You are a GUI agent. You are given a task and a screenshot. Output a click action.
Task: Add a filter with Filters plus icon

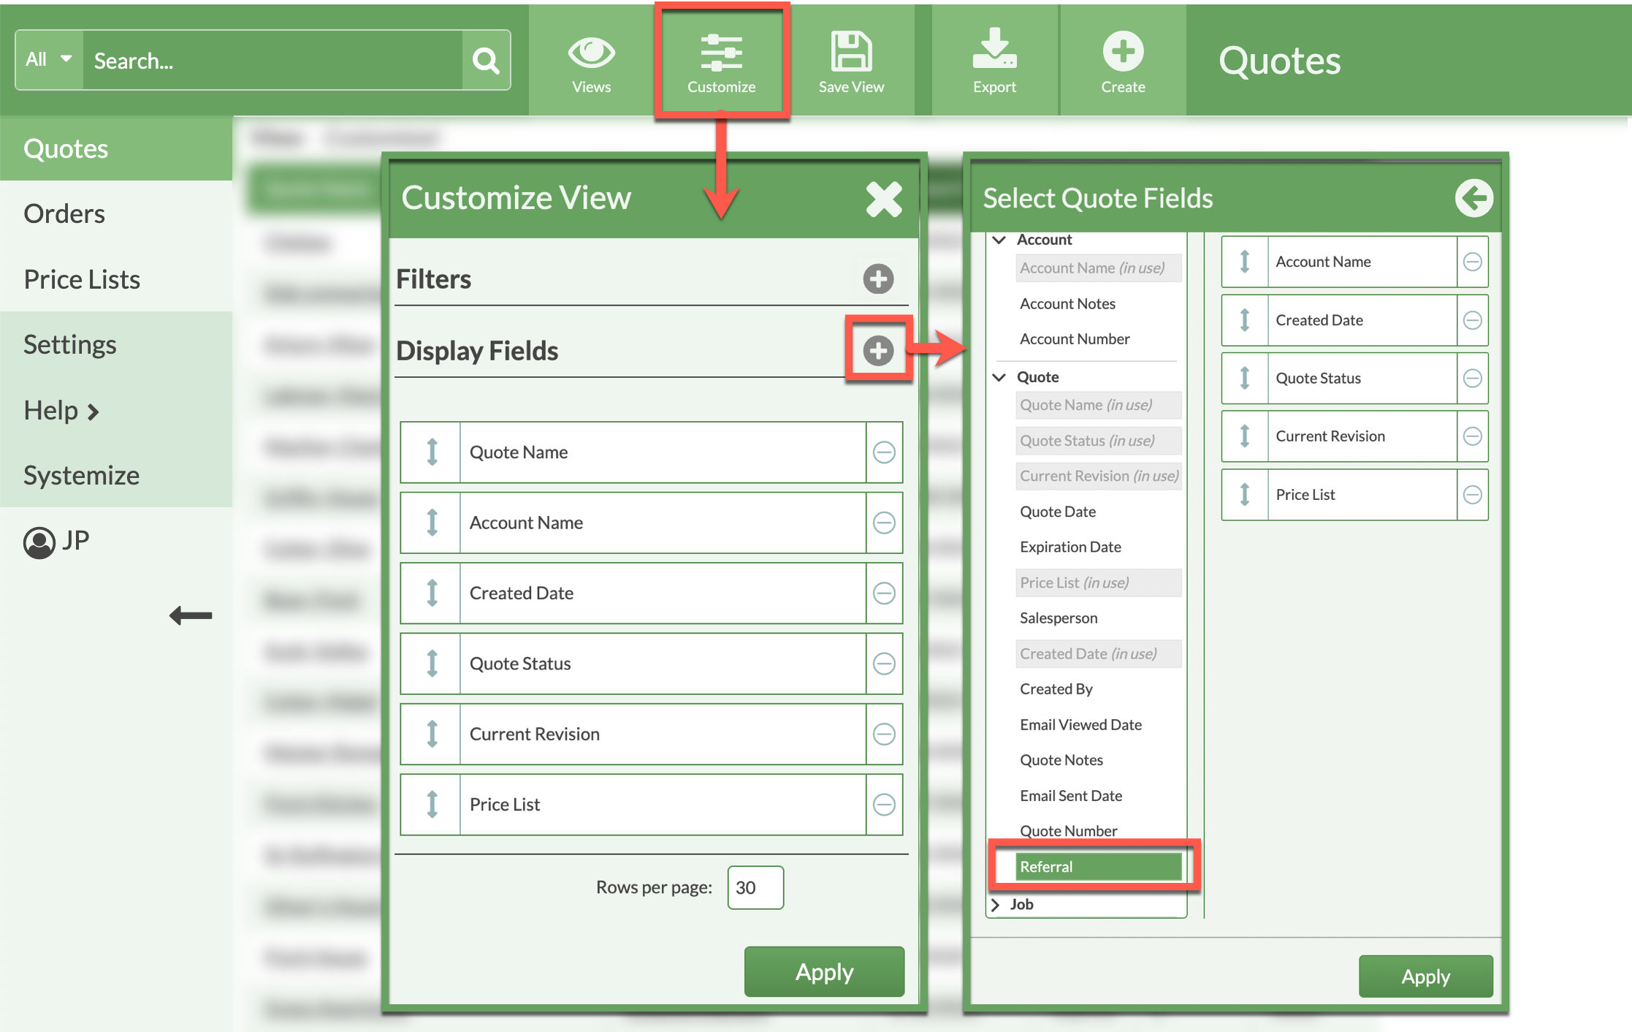pos(878,279)
